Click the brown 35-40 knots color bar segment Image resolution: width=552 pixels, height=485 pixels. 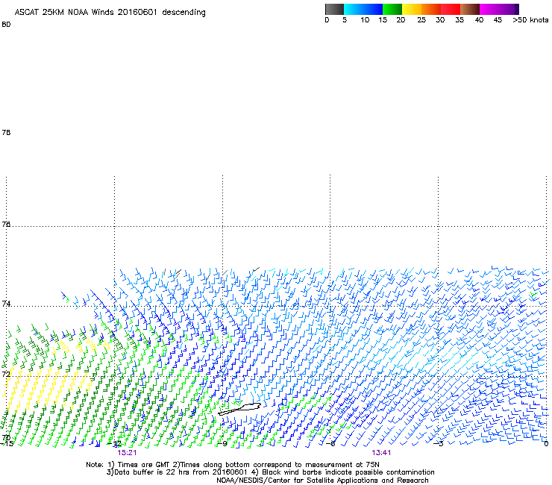click(x=470, y=9)
